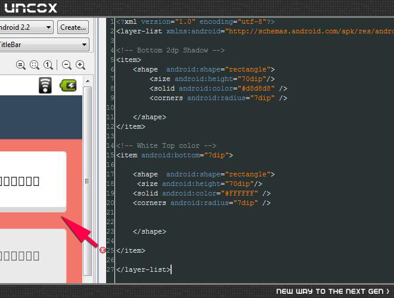Click the Create... button

[x=73, y=27]
